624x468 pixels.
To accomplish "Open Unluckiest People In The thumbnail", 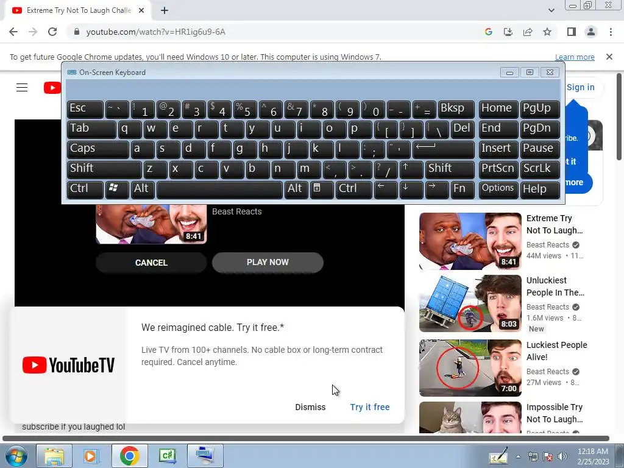I will [470, 303].
